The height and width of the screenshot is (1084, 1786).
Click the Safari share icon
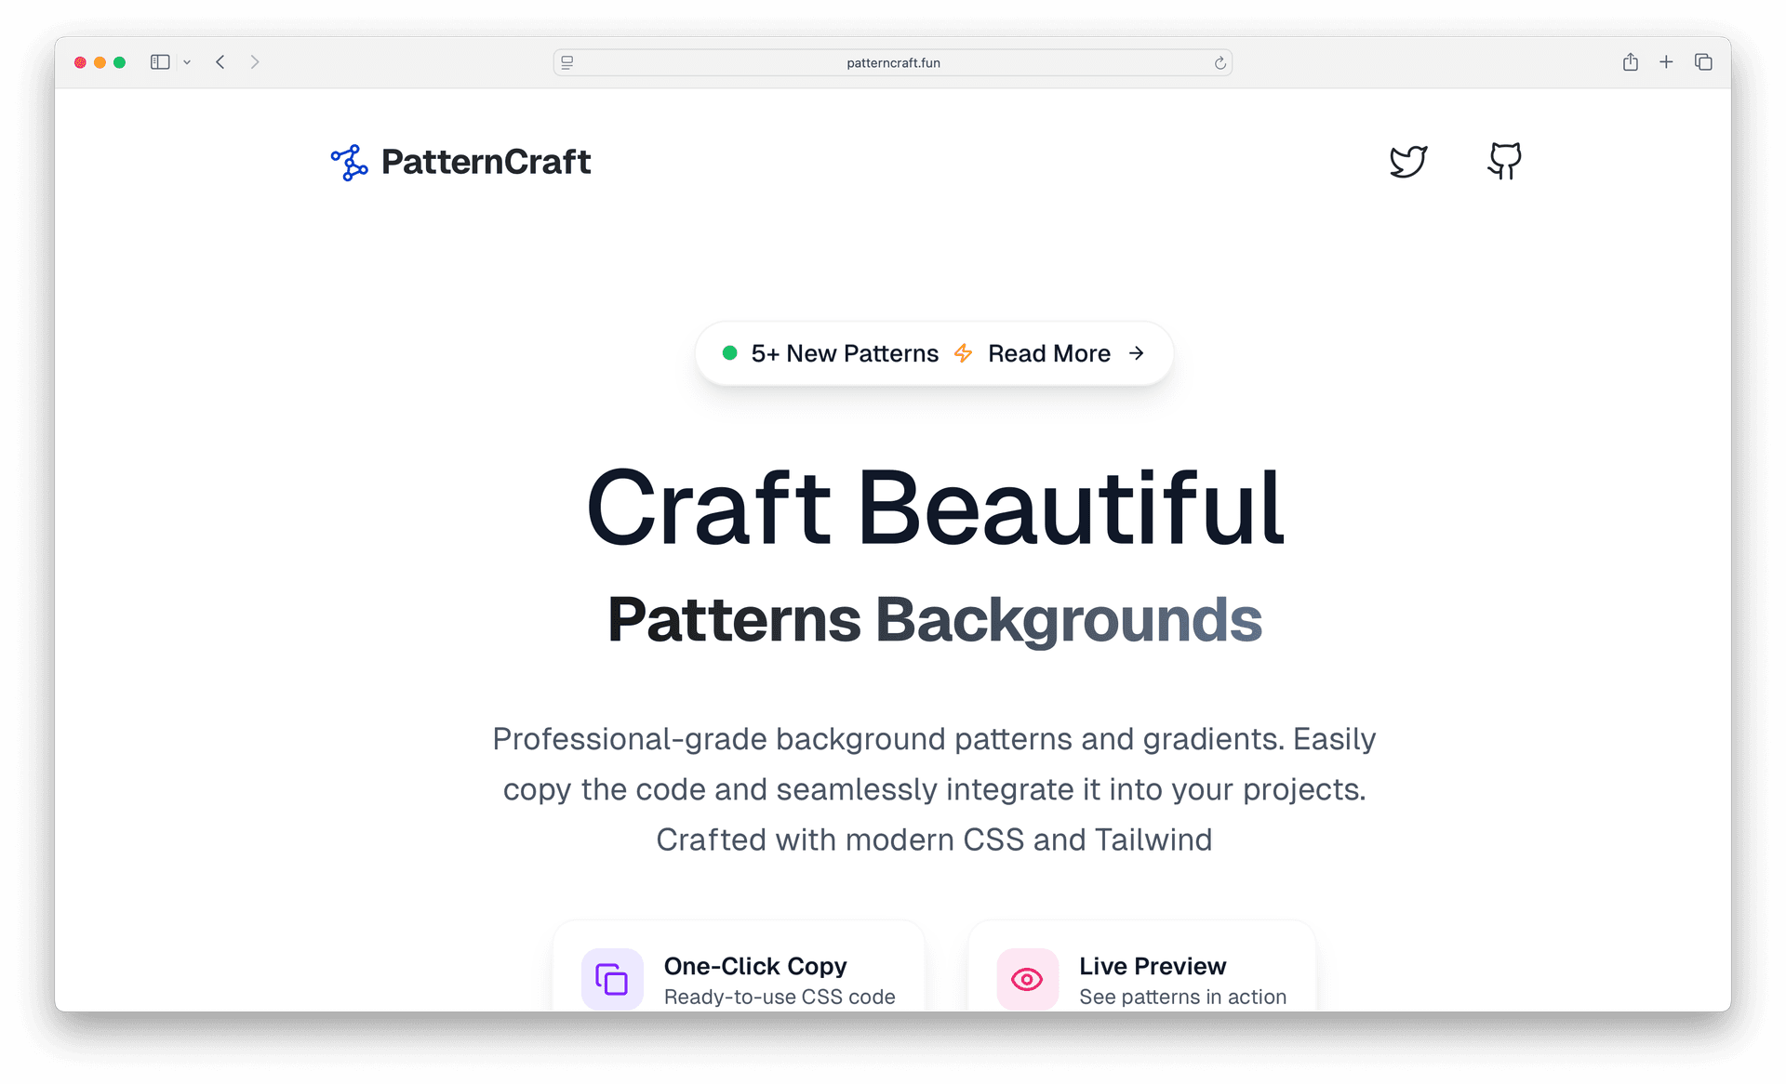1630,62
